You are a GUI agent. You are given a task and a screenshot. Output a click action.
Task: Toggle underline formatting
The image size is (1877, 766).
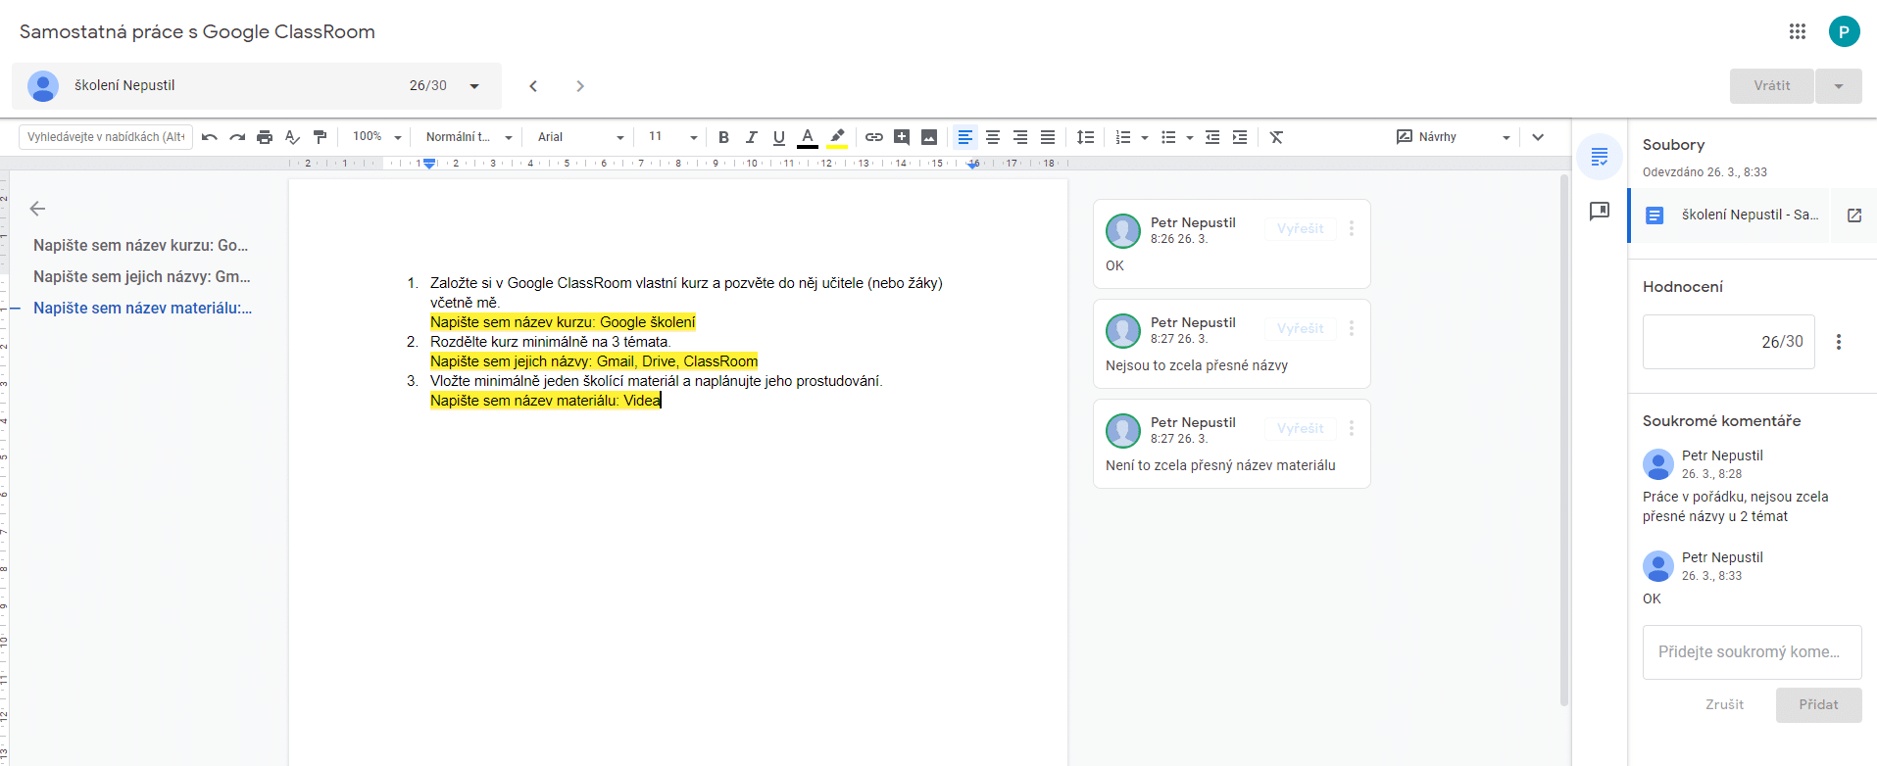click(778, 137)
